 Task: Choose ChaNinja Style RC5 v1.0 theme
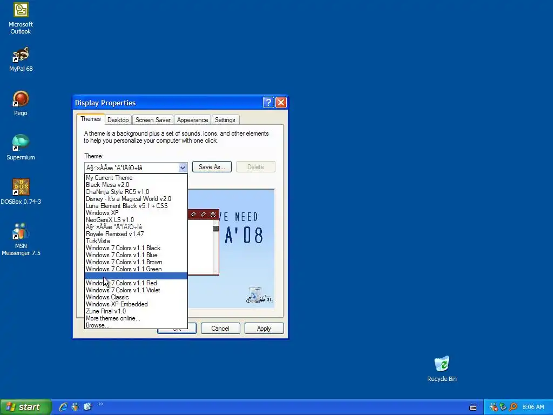tap(136, 192)
